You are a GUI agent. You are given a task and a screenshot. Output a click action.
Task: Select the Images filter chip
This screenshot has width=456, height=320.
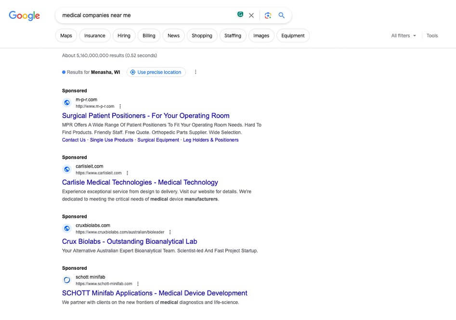261,36
